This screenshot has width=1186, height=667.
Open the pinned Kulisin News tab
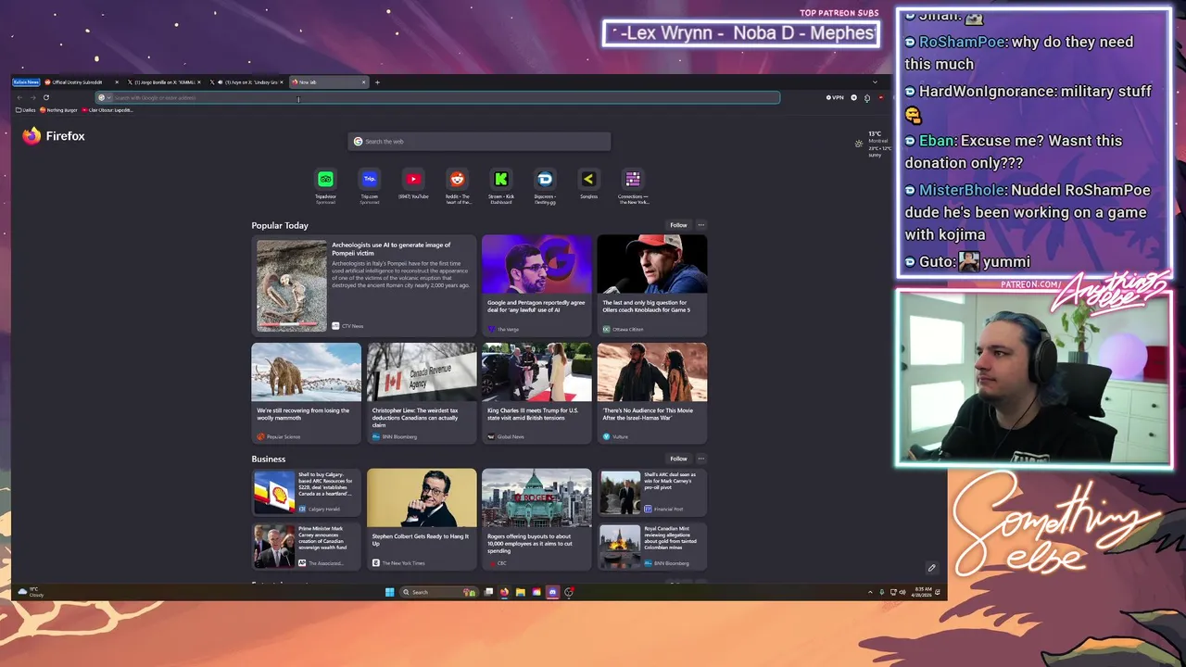click(26, 82)
